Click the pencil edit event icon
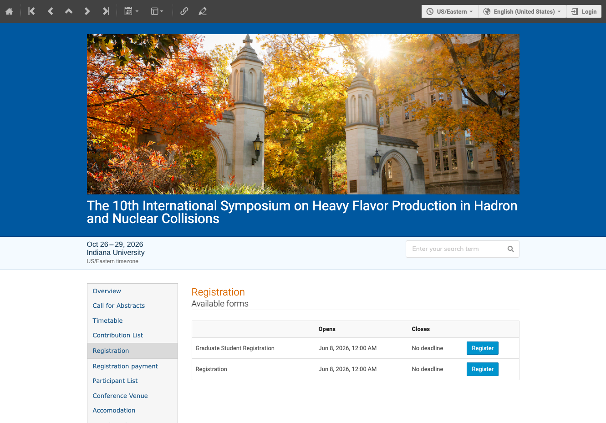Viewport: 606px width, 423px height. (203, 11)
